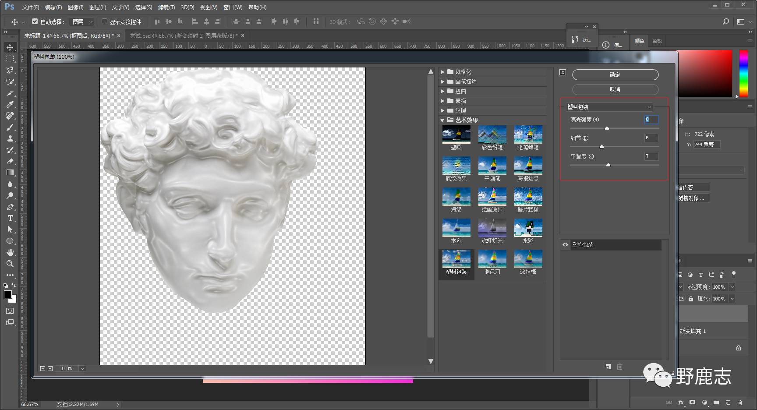Screen dimensions: 757x410
Task: Select the Eyedropper tool
Action: click(10, 104)
